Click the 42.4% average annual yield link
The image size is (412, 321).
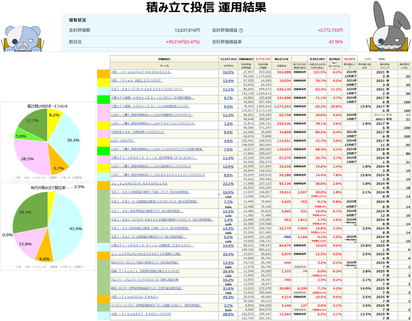tap(228, 254)
